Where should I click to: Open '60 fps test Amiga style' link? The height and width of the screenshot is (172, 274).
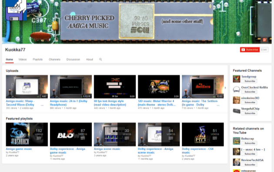click(110, 103)
